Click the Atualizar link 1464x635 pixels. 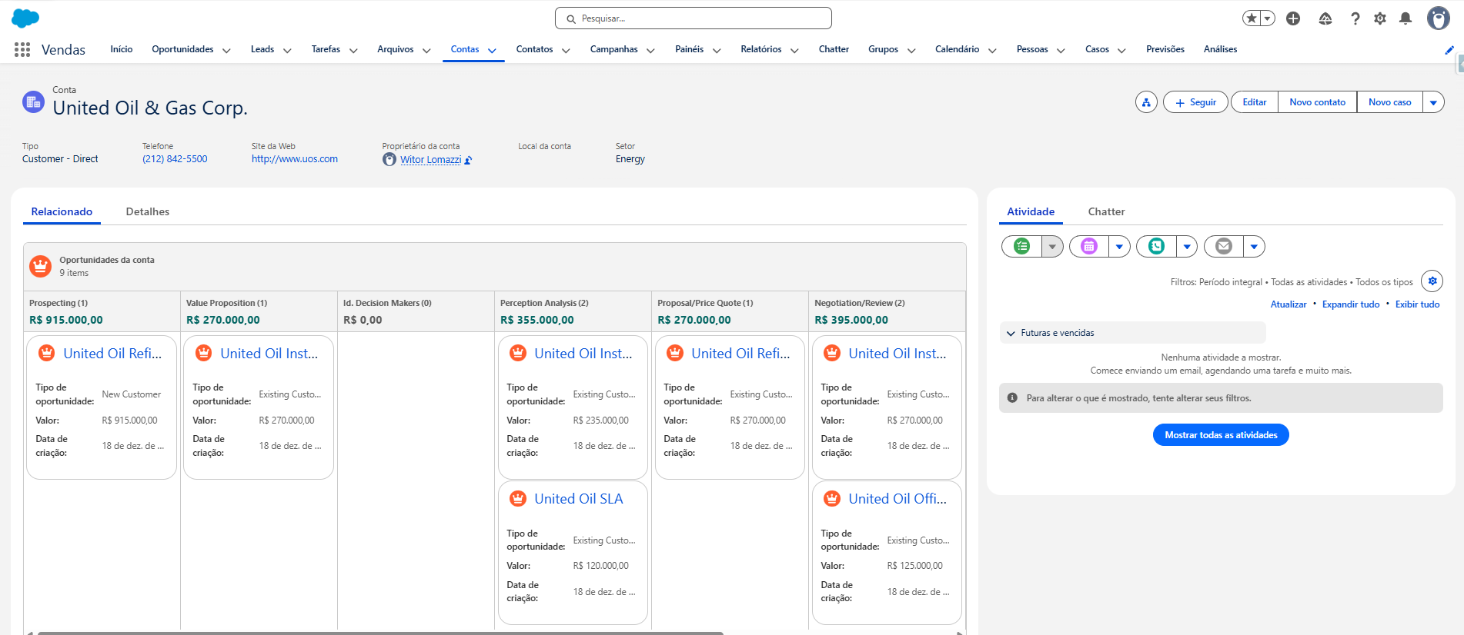click(1288, 304)
